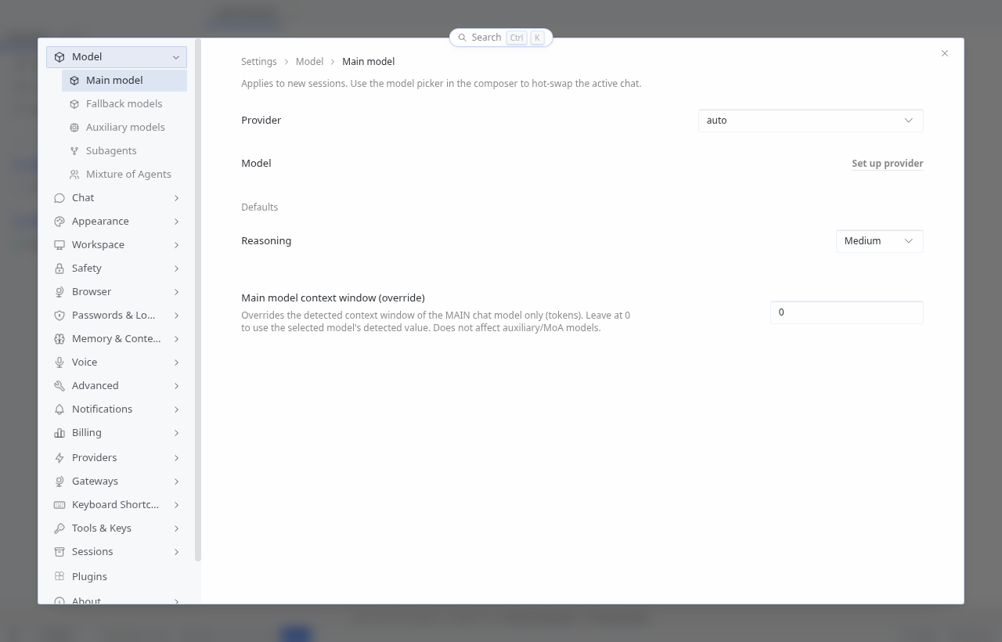Viewport: 1002px width, 642px height.
Task: Click the Workspace monitor icon
Action: point(59,245)
